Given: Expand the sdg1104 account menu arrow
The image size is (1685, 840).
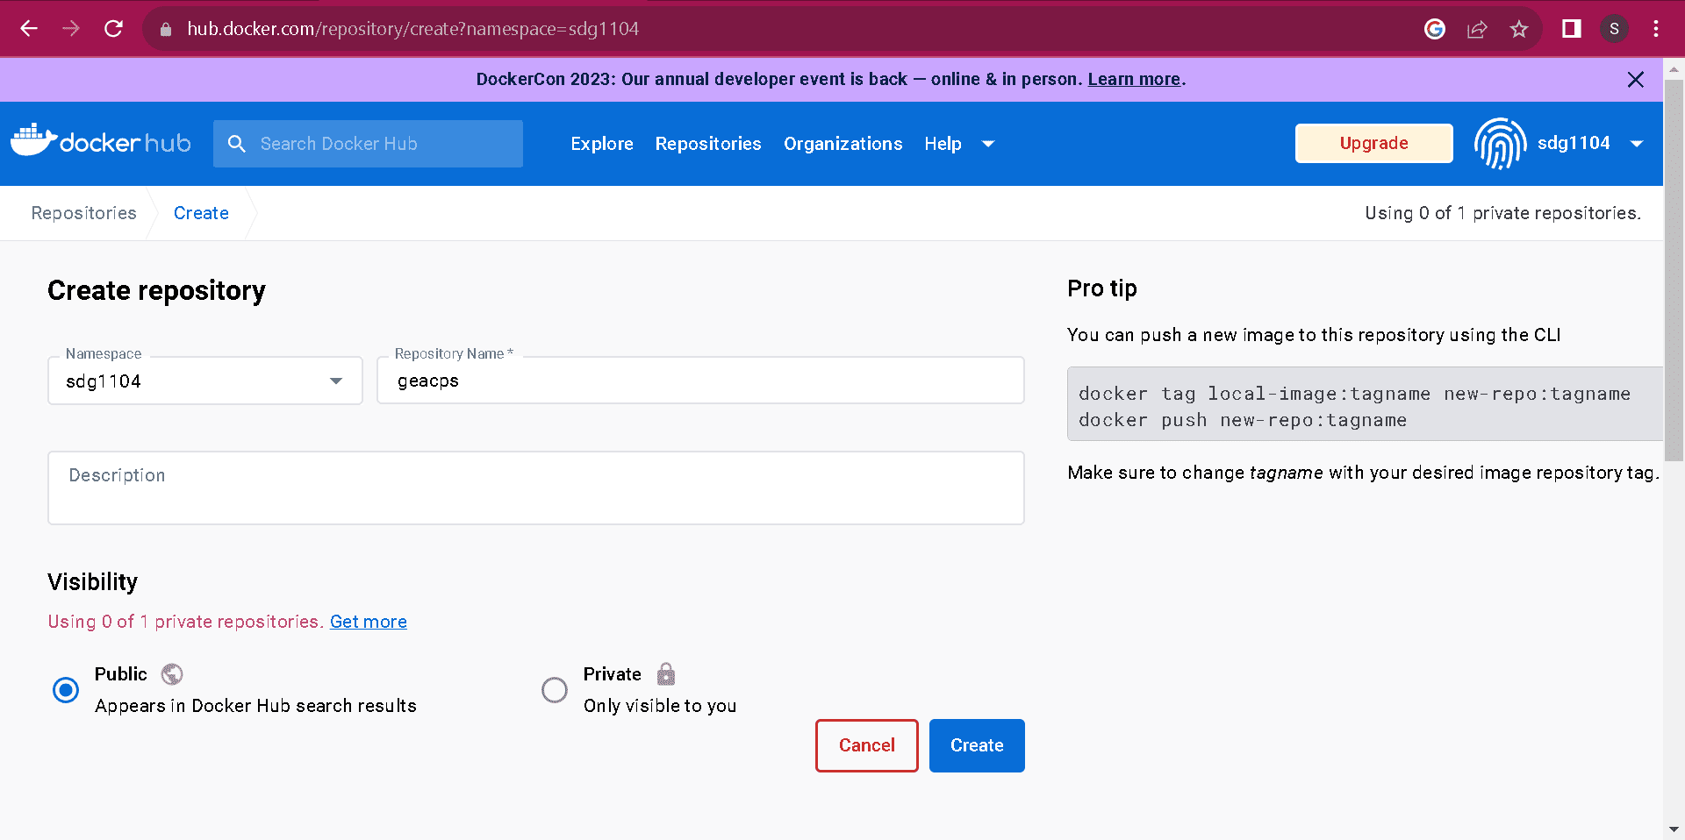Looking at the screenshot, I should click(1637, 144).
